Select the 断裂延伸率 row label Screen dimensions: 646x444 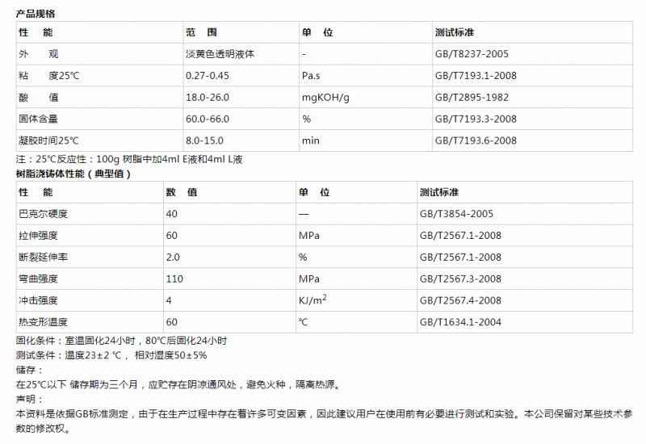point(43,258)
